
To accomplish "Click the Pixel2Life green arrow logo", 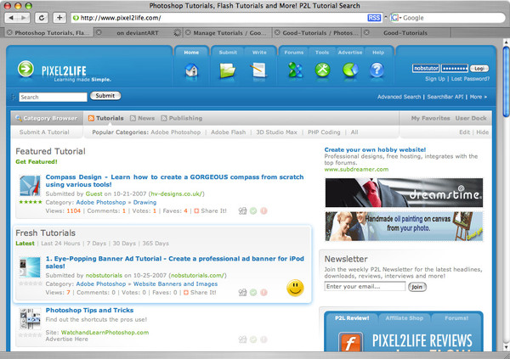I will (x=25, y=69).
